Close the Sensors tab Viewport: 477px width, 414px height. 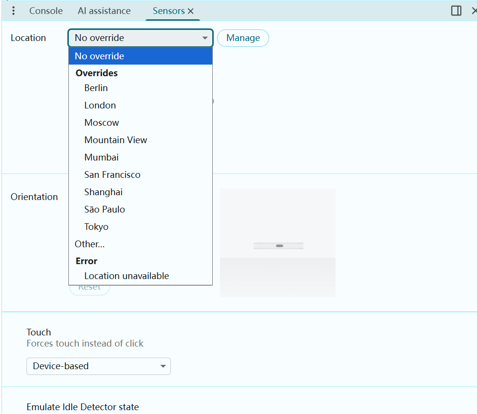click(191, 11)
